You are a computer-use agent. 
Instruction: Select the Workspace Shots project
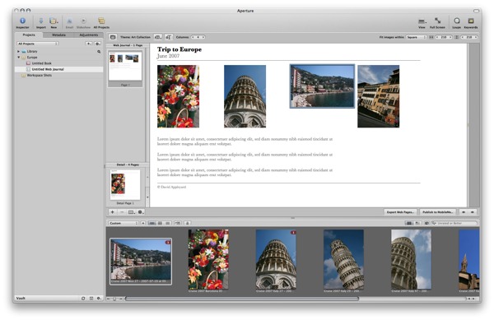point(39,75)
